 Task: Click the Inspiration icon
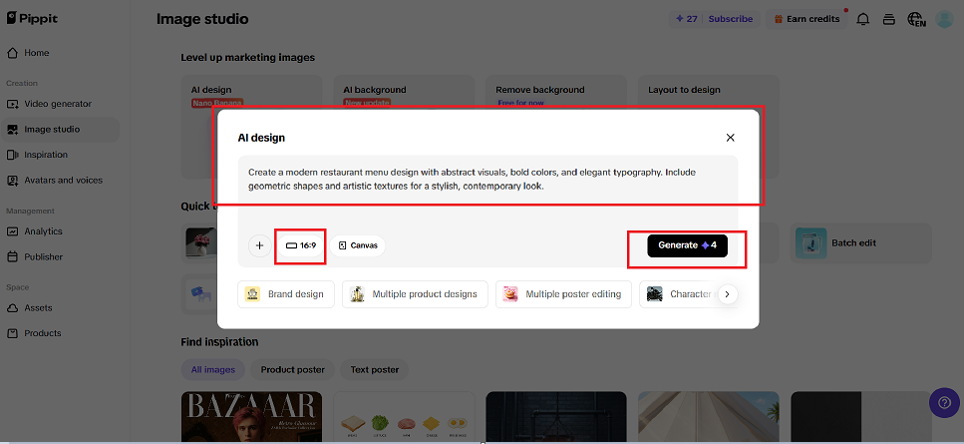coord(12,155)
